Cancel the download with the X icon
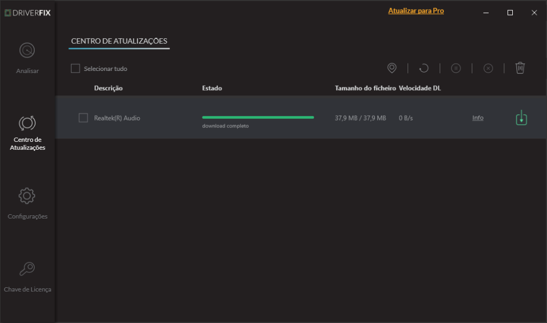This screenshot has height=323, width=547. [488, 68]
